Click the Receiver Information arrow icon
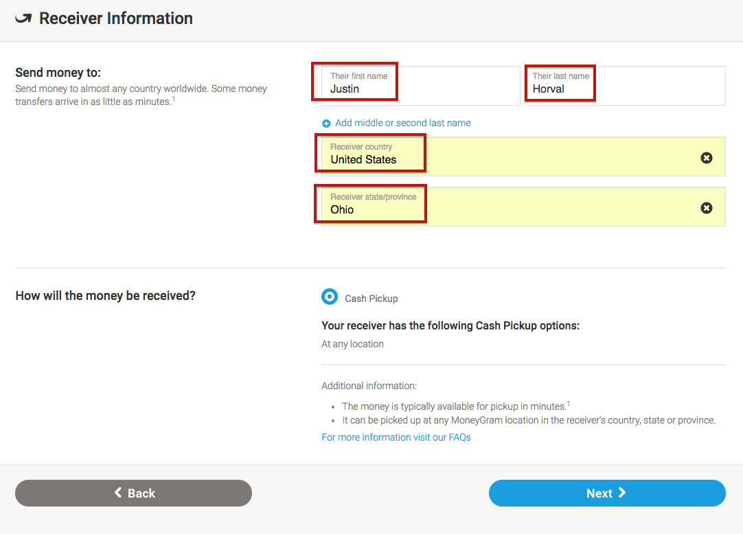This screenshot has height=534, width=743. tap(23, 19)
